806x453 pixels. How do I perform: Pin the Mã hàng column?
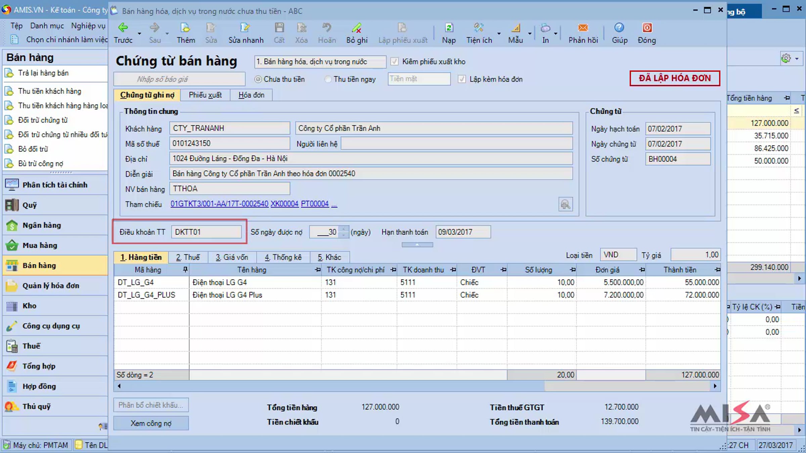pyautogui.click(x=185, y=270)
